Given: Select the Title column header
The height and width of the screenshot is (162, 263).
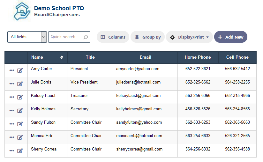Looking at the screenshot, I should point(90,57).
